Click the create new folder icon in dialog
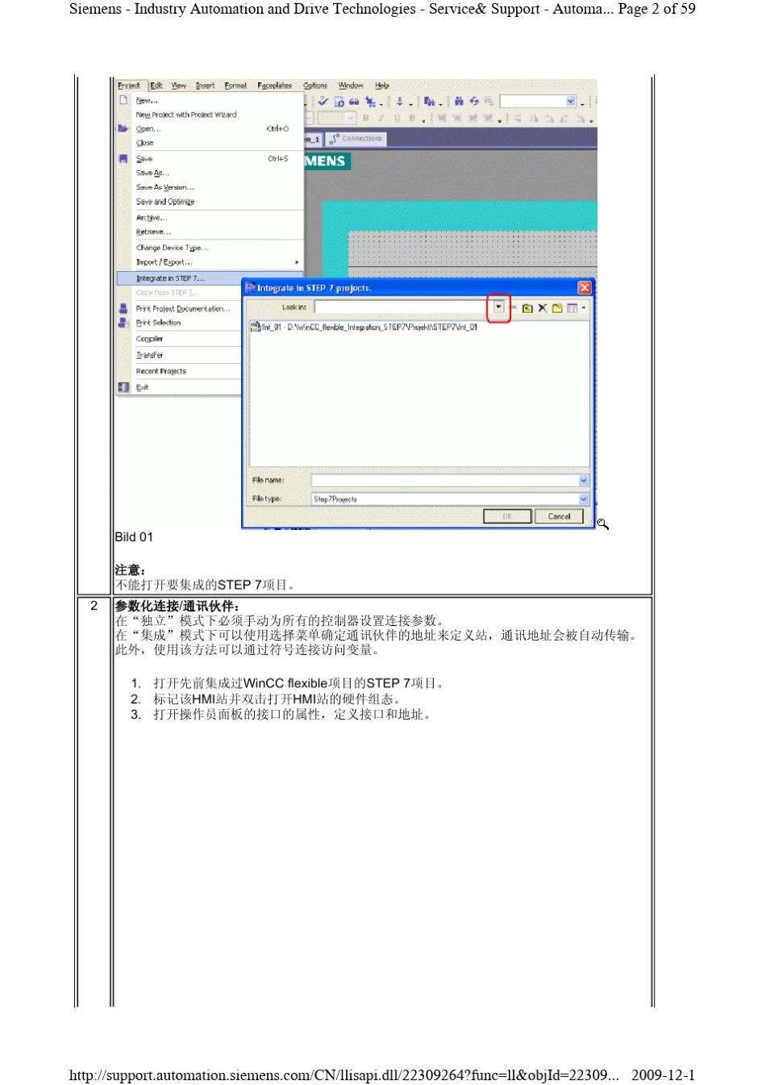 (557, 308)
